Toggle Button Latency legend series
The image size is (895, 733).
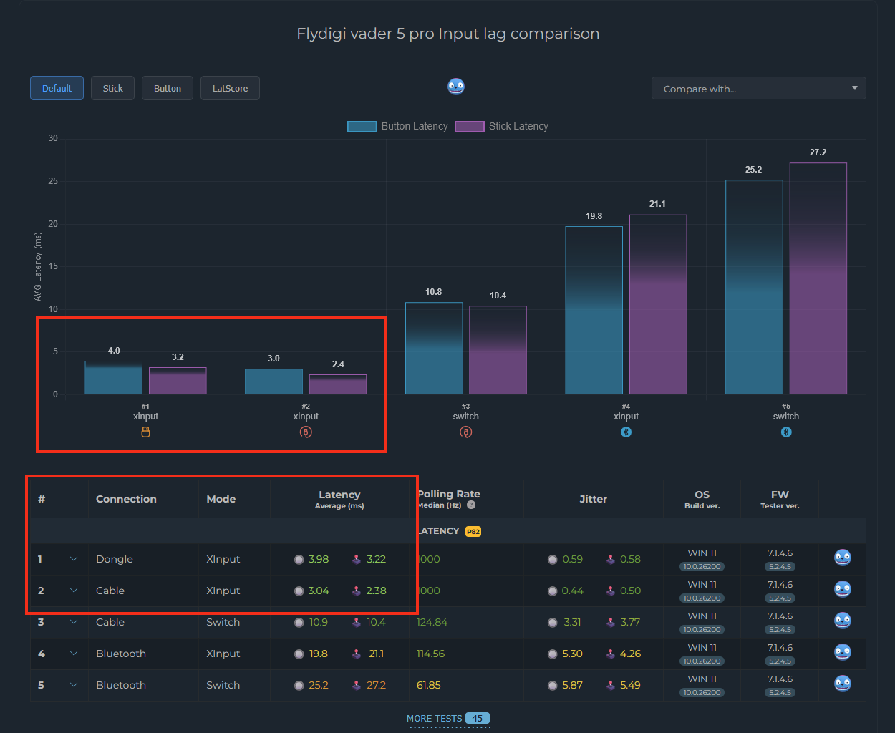(397, 126)
